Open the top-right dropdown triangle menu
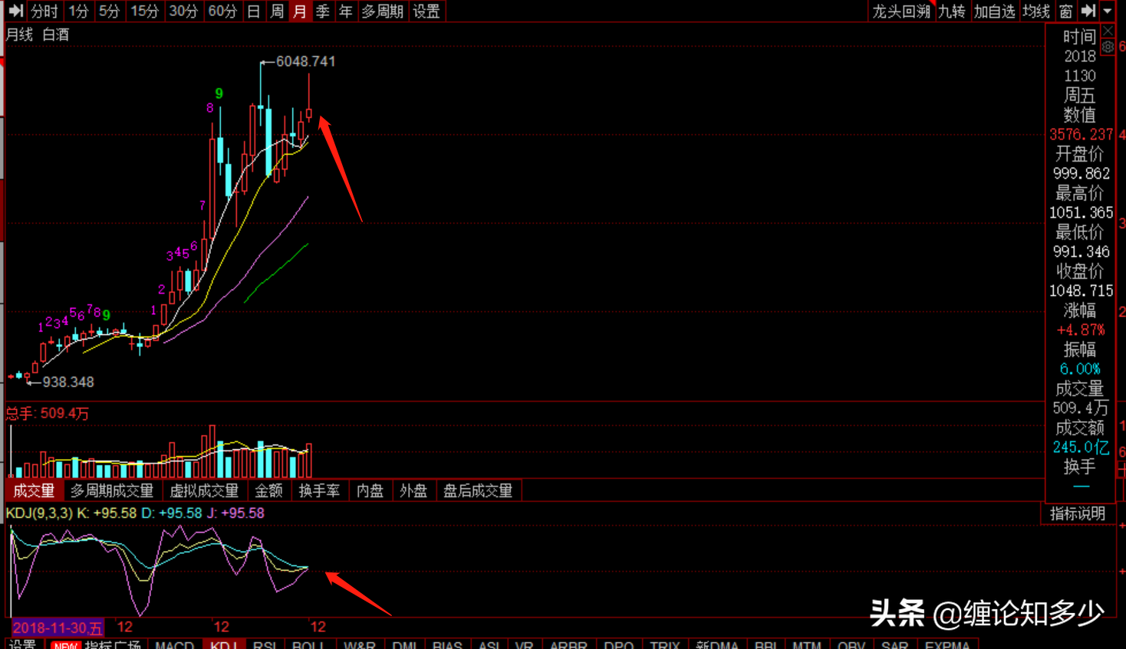Screen dimensions: 1126x649 (1108, 11)
